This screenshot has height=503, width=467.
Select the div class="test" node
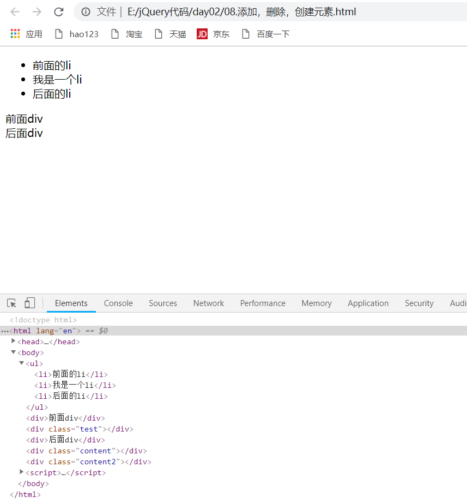tap(80, 429)
